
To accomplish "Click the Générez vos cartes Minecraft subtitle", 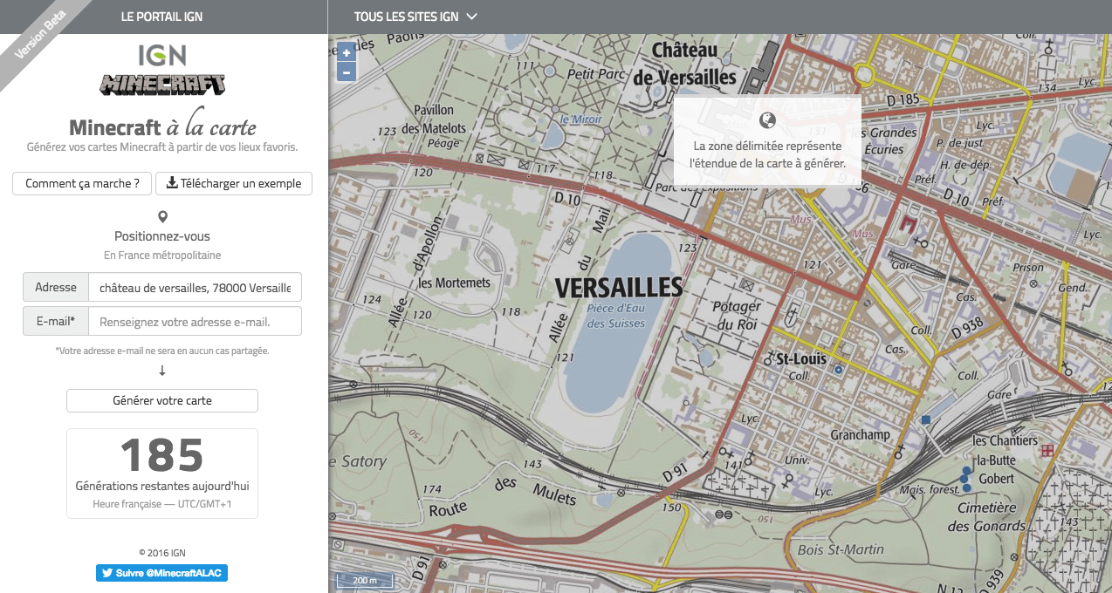I will [162, 147].
